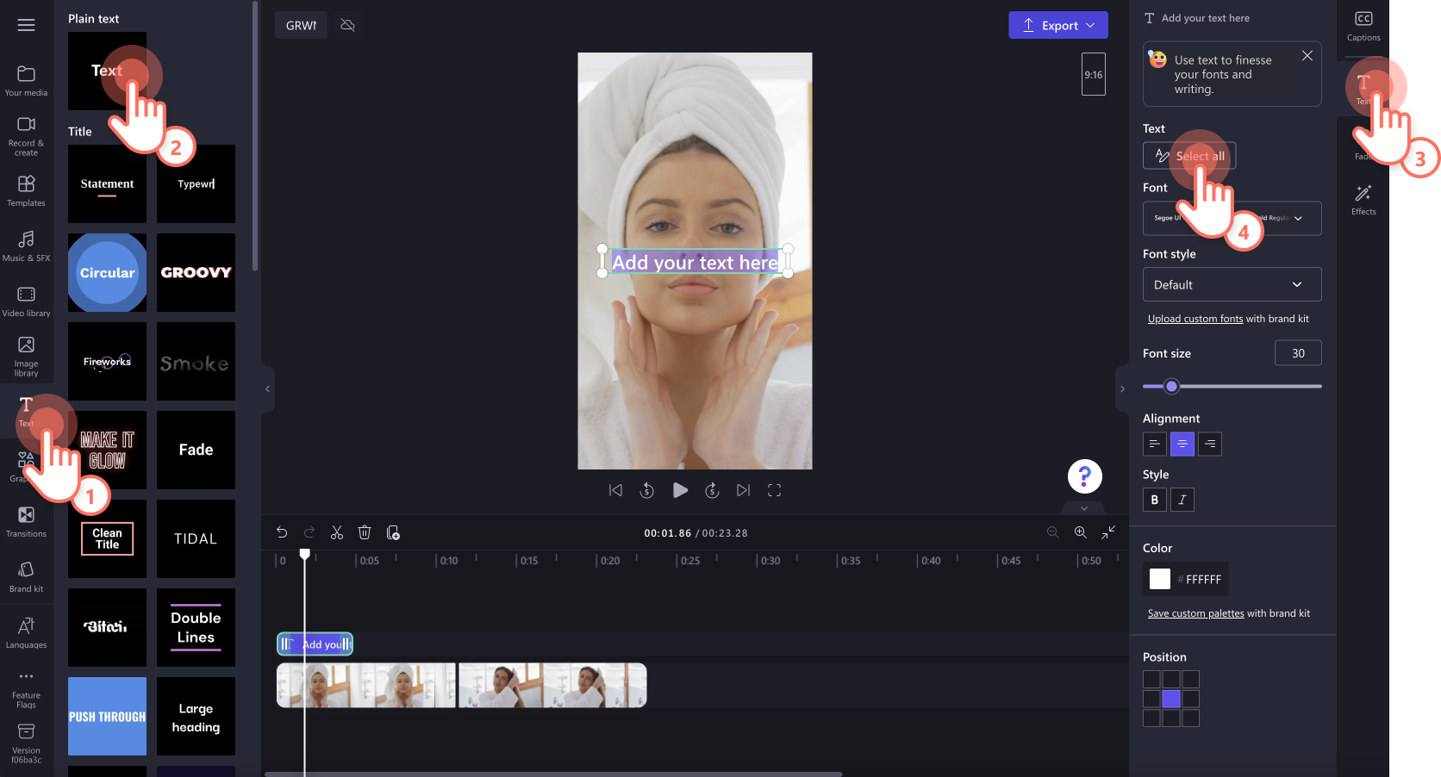This screenshot has width=1441, height=777.
Task: Open the Font style Default dropdown
Action: point(1232,284)
